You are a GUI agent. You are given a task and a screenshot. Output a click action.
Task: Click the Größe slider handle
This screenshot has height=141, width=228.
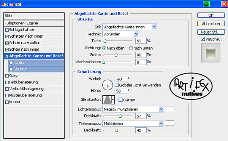(x=116, y=55)
